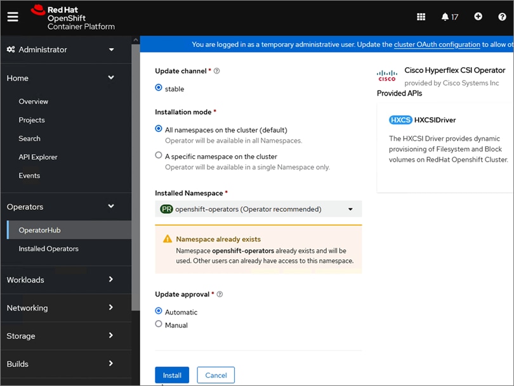Open the application launcher grid icon
This screenshot has width=514, height=386.
pyautogui.click(x=421, y=16)
